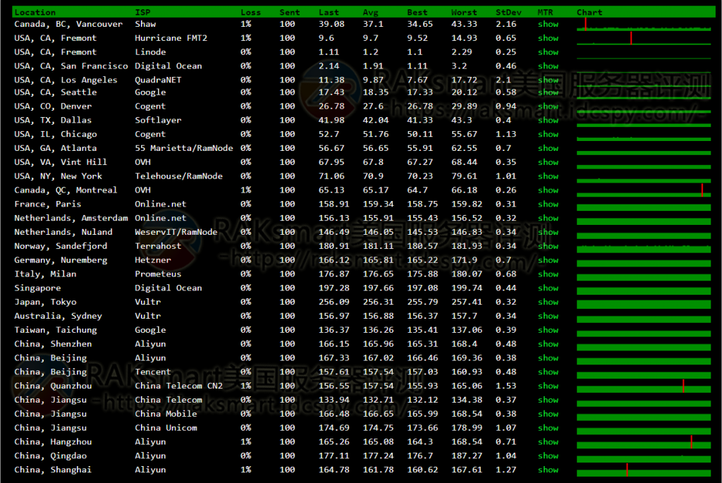The height and width of the screenshot is (483, 722).
Task: Click '55 Marietta/RamNode' ISP cell
Action: coord(184,148)
